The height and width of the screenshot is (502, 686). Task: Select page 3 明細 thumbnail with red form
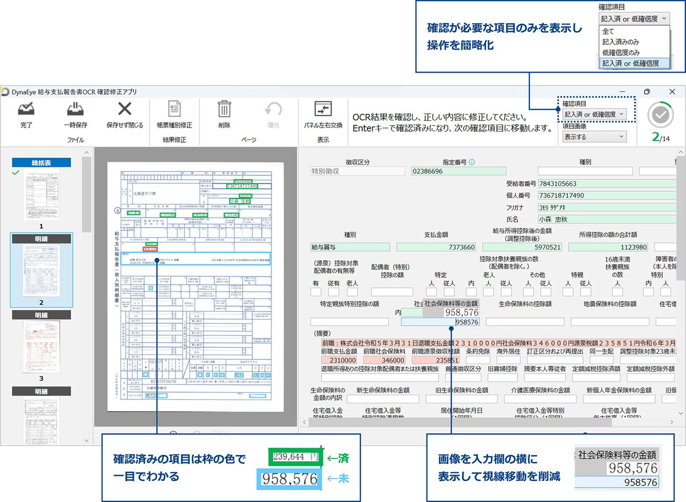click(x=41, y=346)
